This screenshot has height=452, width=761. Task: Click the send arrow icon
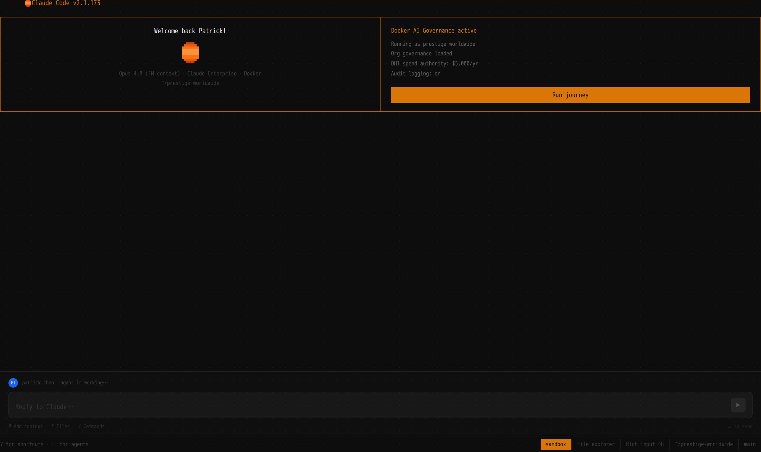[738, 405]
